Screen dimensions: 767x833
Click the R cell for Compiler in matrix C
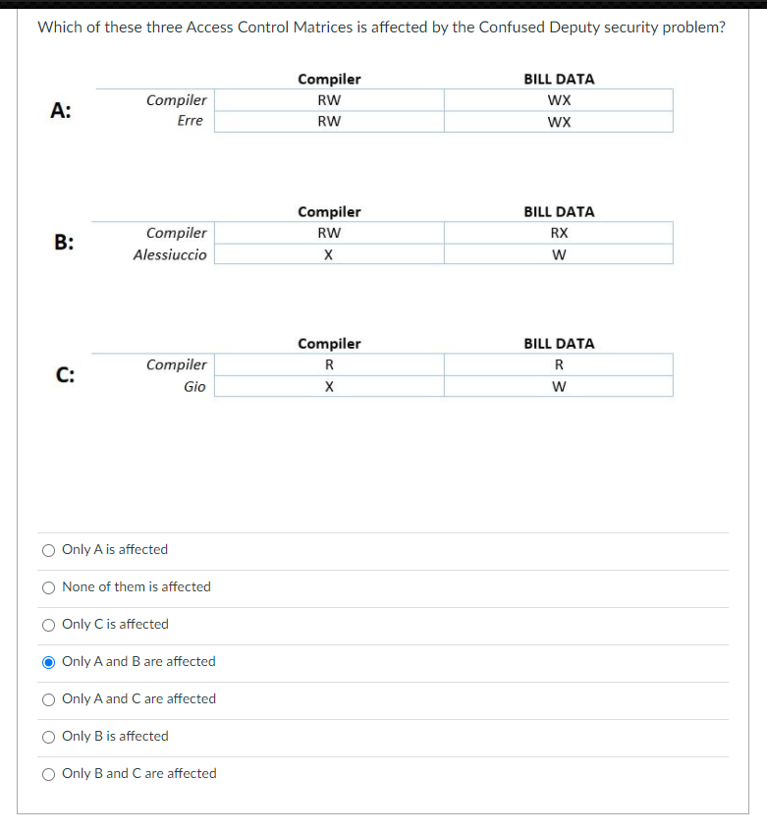pos(329,364)
